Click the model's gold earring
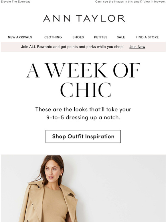 (61, 175)
